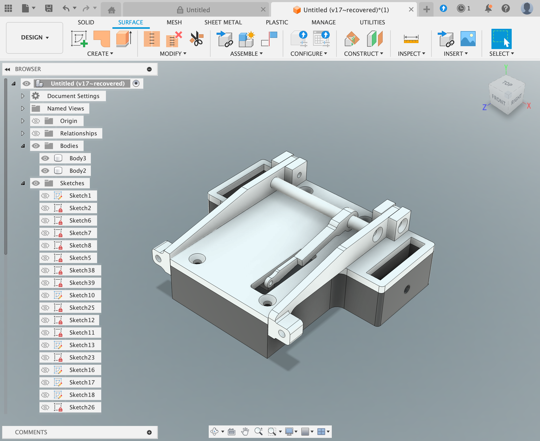The width and height of the screenshot is (540, 441).
Task: Switch to the SHEET METAL tab
Action: coord(223,22)
